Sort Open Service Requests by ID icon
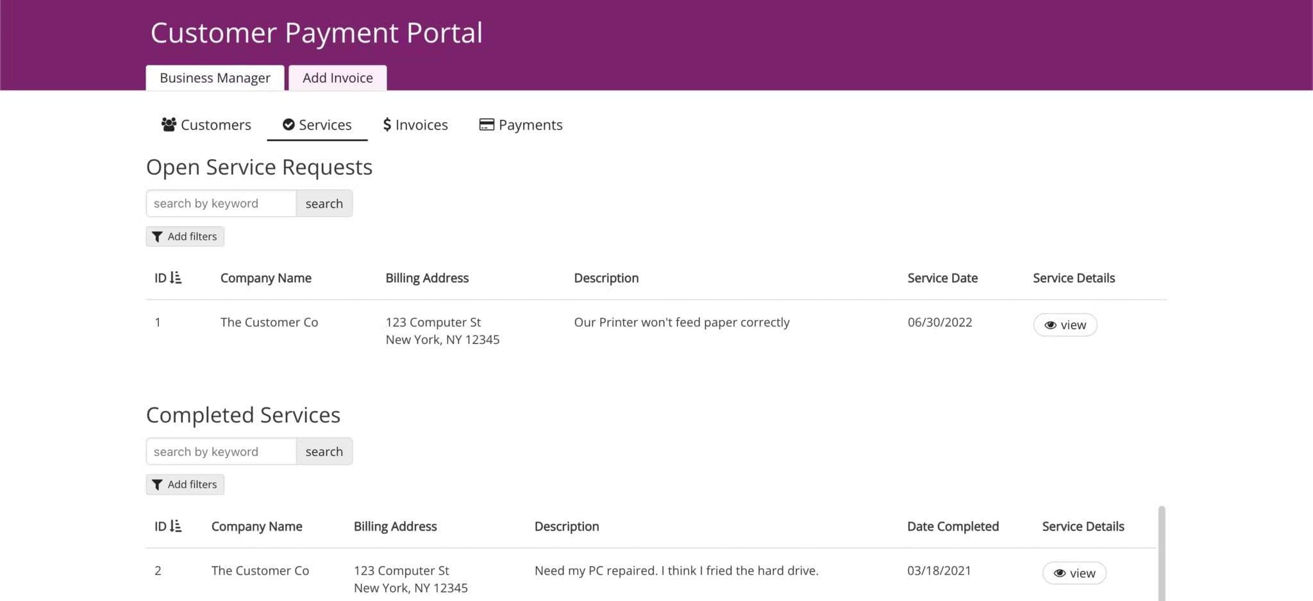 (176, 278)
